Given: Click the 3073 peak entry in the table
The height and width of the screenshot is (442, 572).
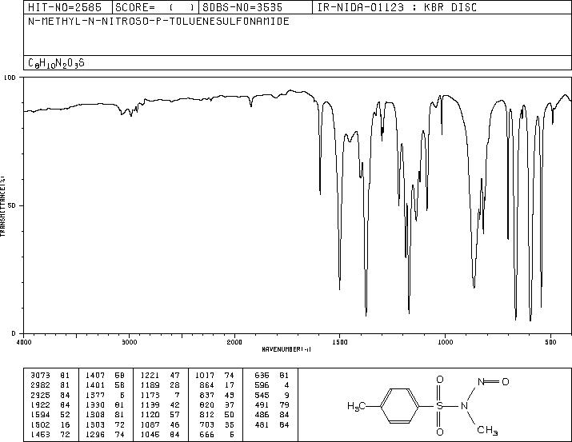Looking at the screenshot, I should click(50, 376).
